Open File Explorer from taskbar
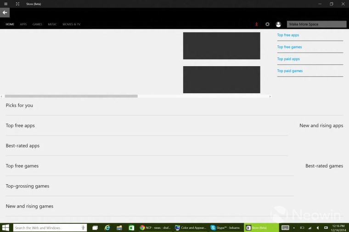The image size is (349, 232). tap(119, 228)
